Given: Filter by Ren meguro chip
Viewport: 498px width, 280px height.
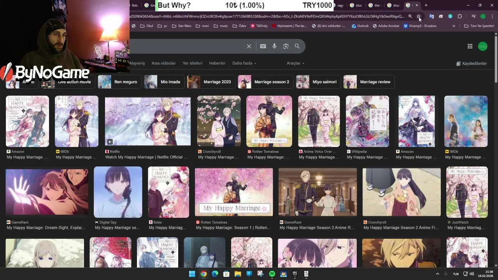Looking at the screenshot, I should point(120,82).
